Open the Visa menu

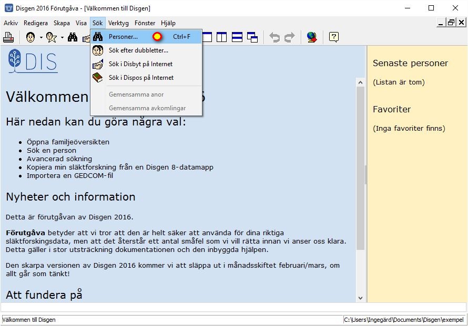click(x=81, y=23)
